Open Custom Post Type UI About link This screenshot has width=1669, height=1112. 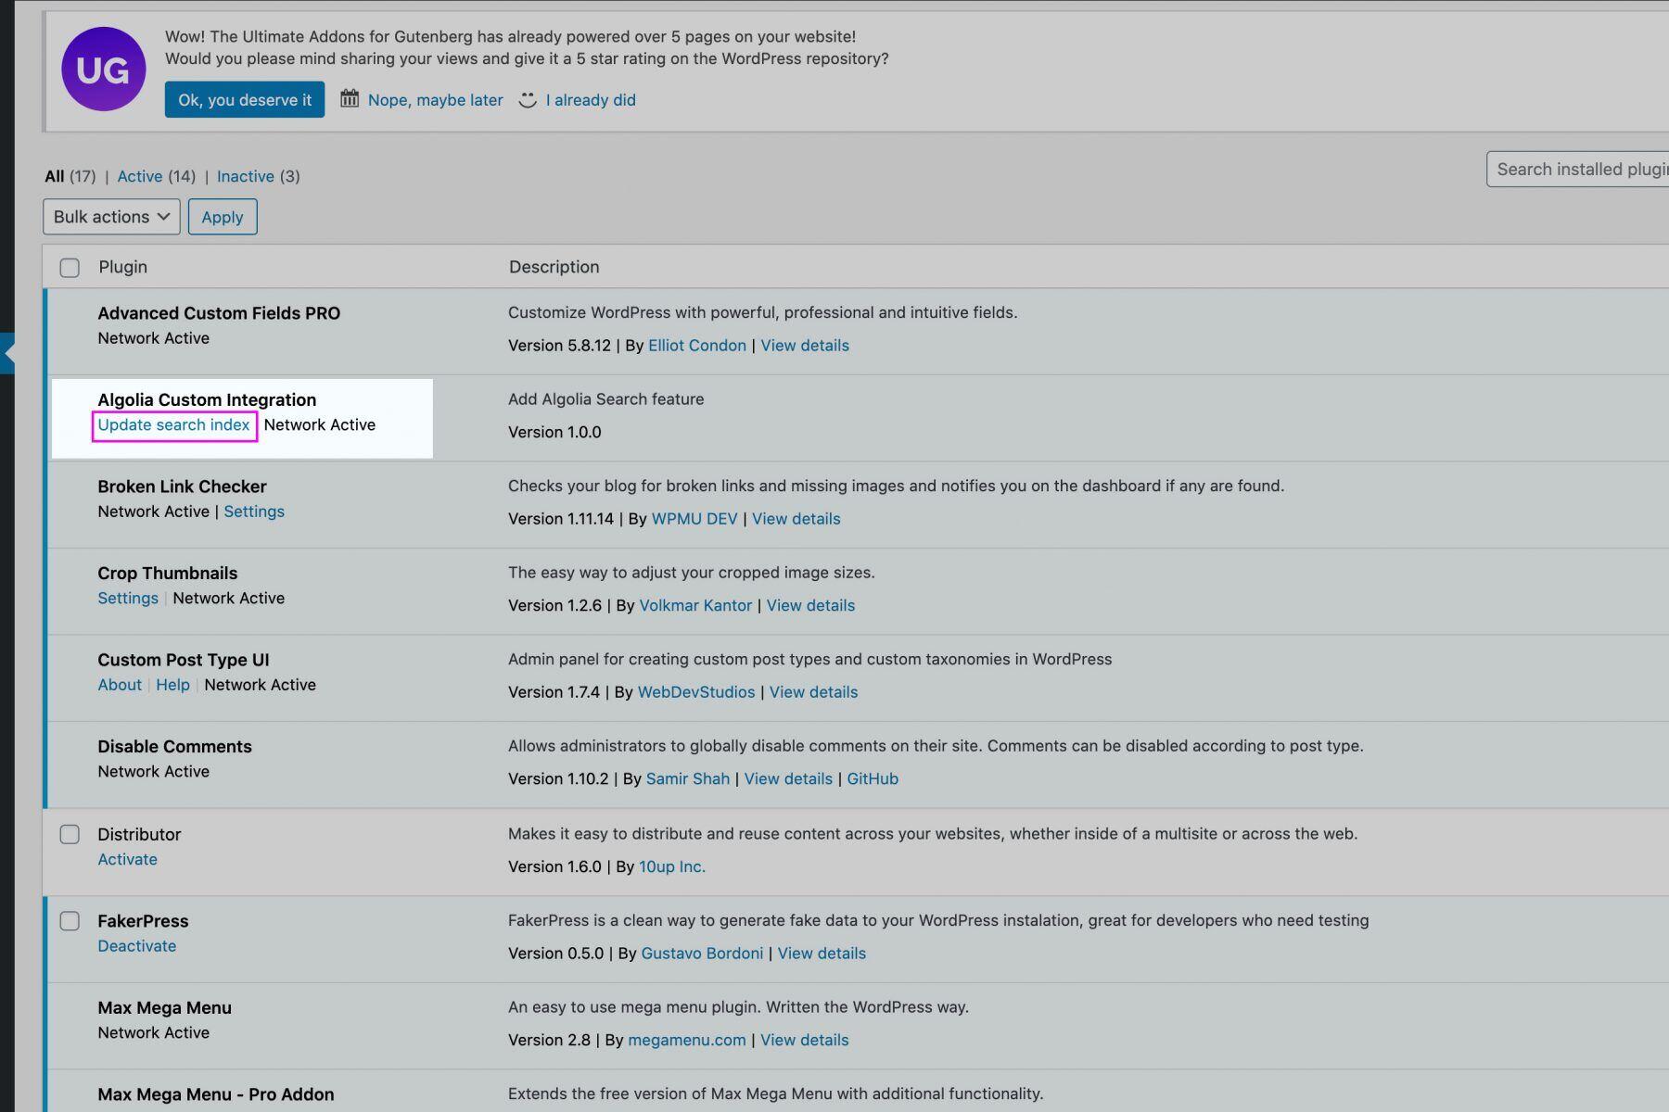tap(120, 685)
